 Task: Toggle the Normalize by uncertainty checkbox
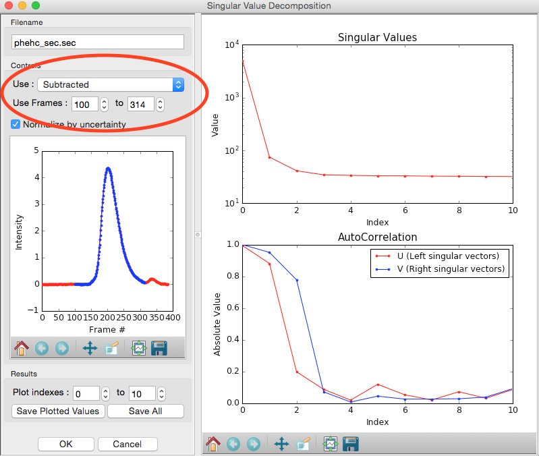pyautogui.click(x=16, y=124)
